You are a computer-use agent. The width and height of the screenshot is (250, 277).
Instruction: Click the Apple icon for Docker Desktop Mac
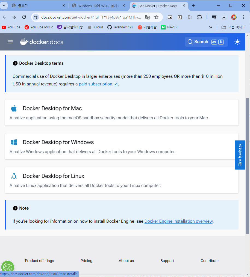[14, 108]
